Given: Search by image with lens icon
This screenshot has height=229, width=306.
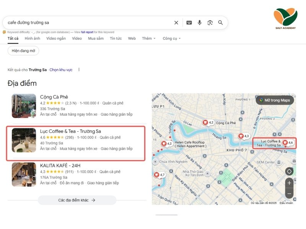Looking at the screenshot, I should [210, 23].
